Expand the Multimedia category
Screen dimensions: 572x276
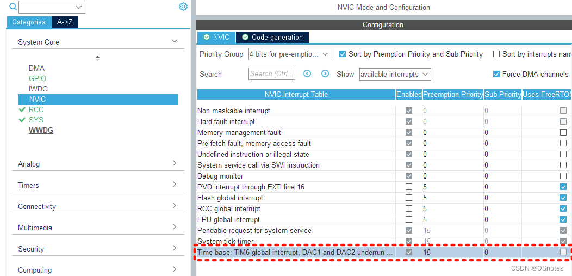coord(175,226)
